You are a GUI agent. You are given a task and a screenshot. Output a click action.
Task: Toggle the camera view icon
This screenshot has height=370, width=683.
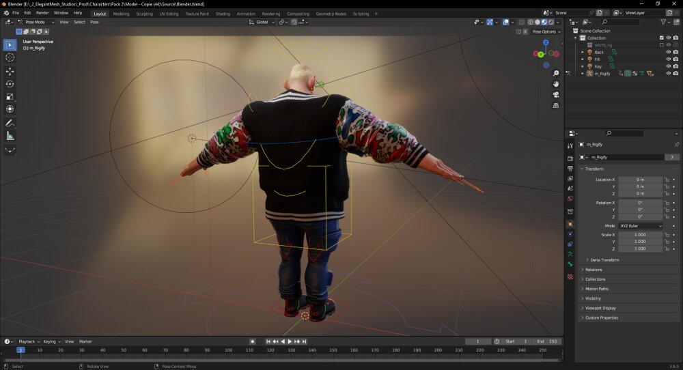(x=556, y=94)
